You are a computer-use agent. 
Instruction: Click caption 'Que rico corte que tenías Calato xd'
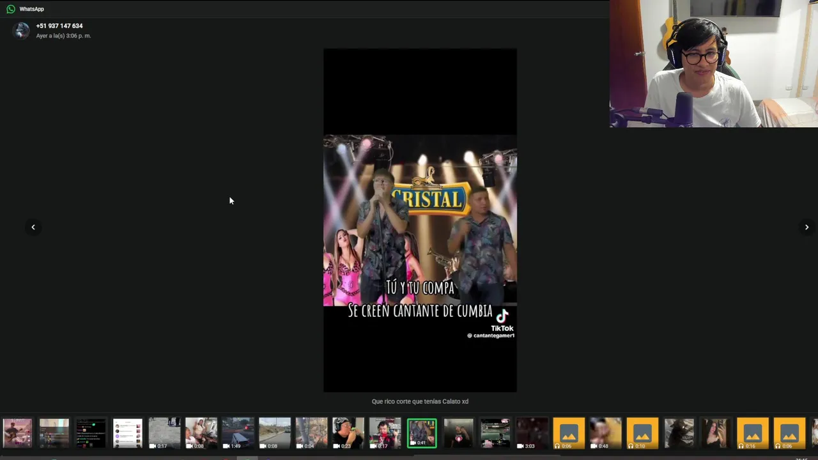click(x=420, y=401)
